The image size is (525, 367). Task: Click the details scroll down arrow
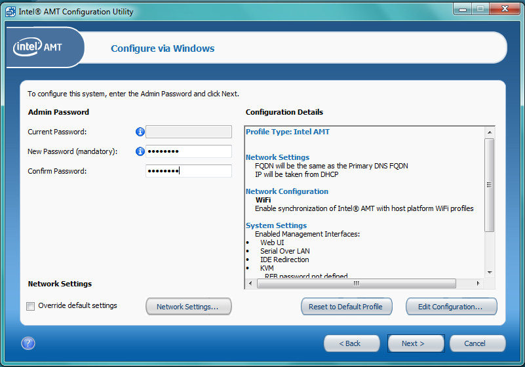coord(490,273)
